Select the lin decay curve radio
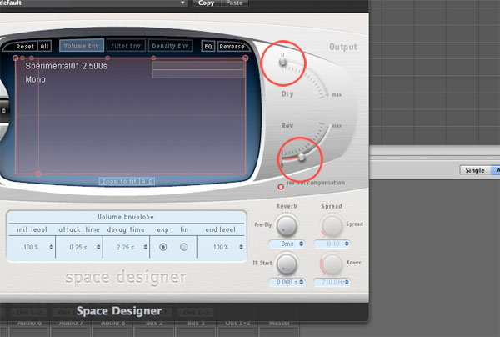 click(x=184, y=247)
